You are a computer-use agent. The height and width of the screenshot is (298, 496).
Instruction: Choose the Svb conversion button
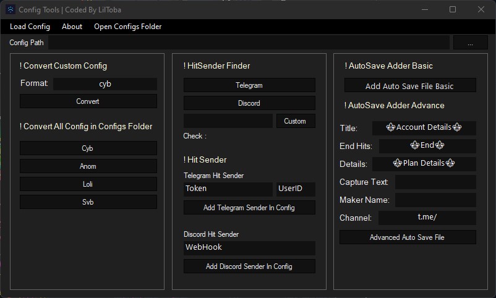pos(88,202)
